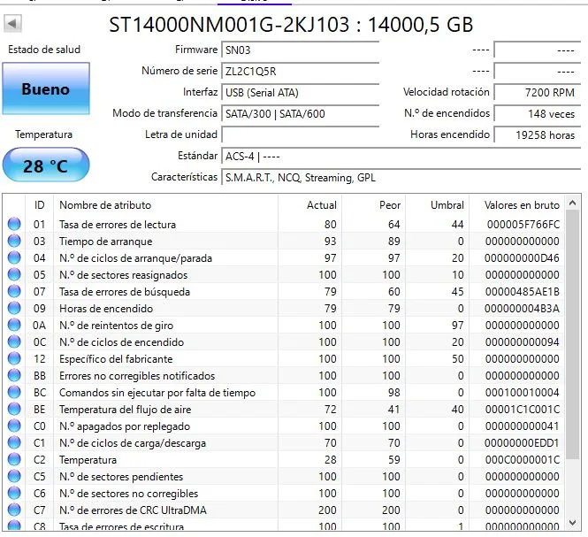Click the Actual column header
The width and height of the screenshot is (588, 537).
[x=309, y=205]
